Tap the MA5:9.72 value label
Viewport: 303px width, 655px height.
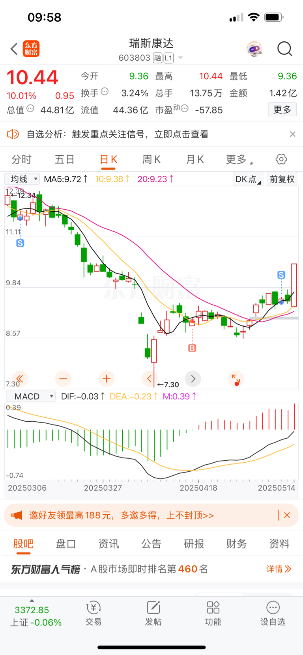(66, 179)
